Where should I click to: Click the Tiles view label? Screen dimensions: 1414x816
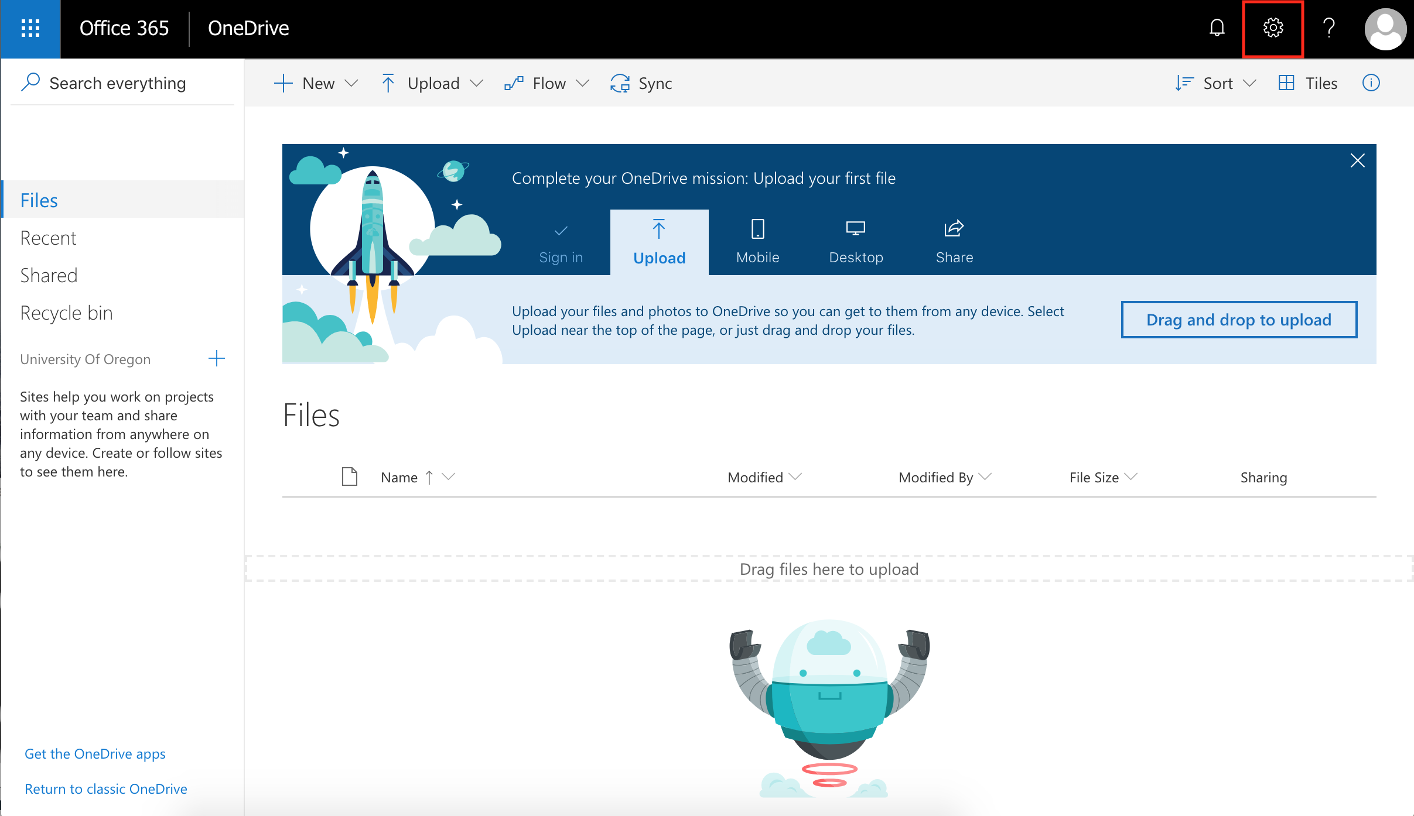(x=1321, y=84)
